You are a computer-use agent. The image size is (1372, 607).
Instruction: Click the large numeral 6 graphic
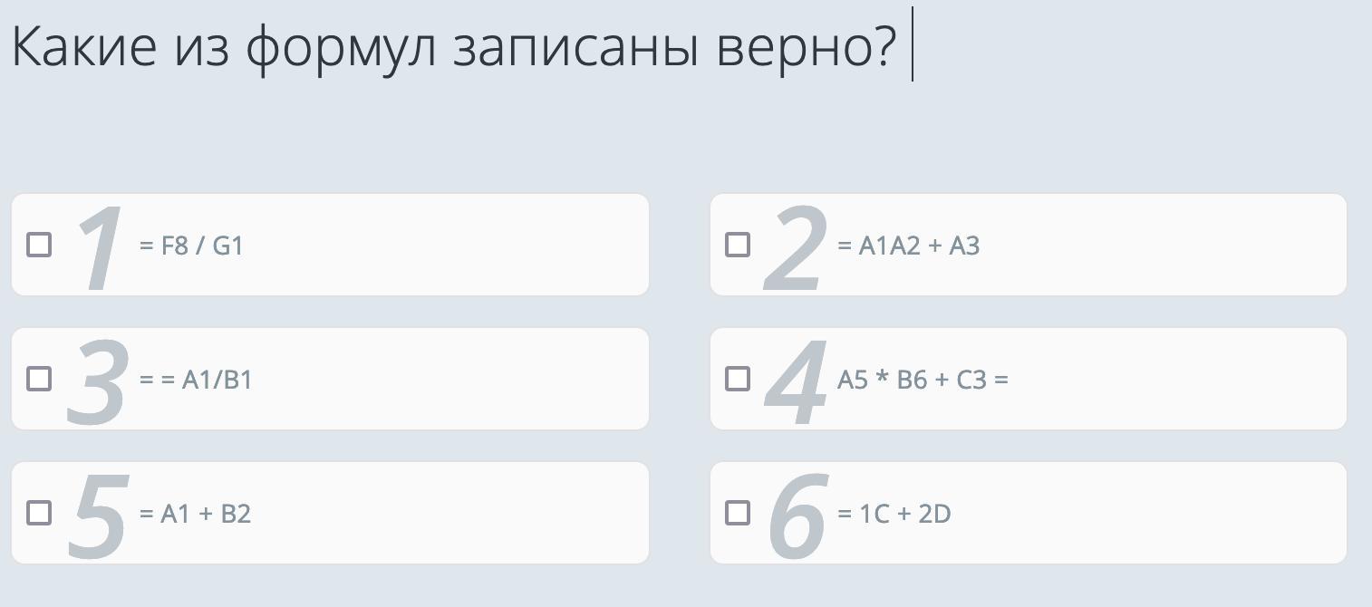point(798,515)
